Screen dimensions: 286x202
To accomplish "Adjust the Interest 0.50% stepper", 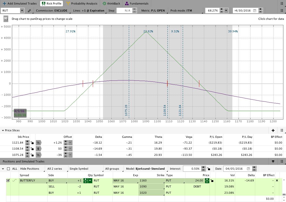I will (x=203, y=169).
